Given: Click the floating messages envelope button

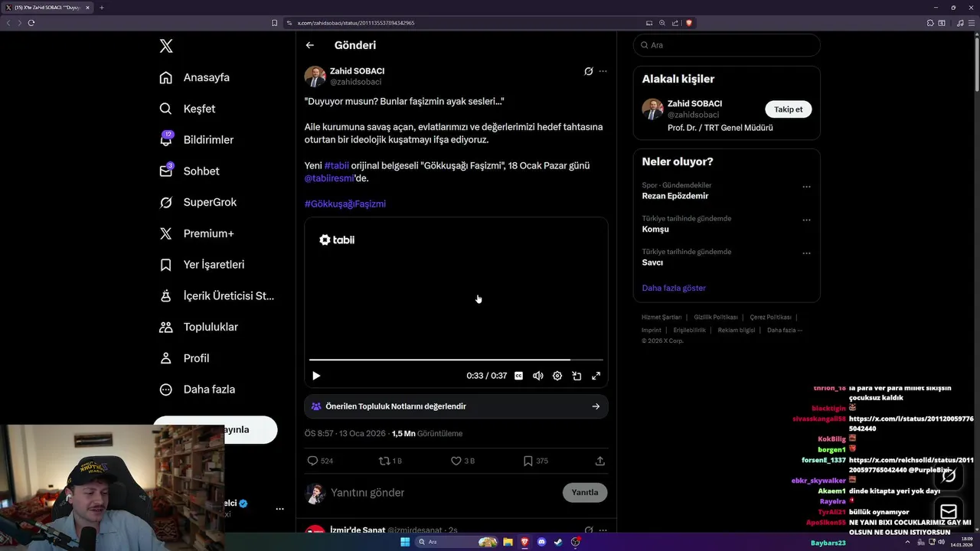Looking at the screenshot, I should coord(949,512).
